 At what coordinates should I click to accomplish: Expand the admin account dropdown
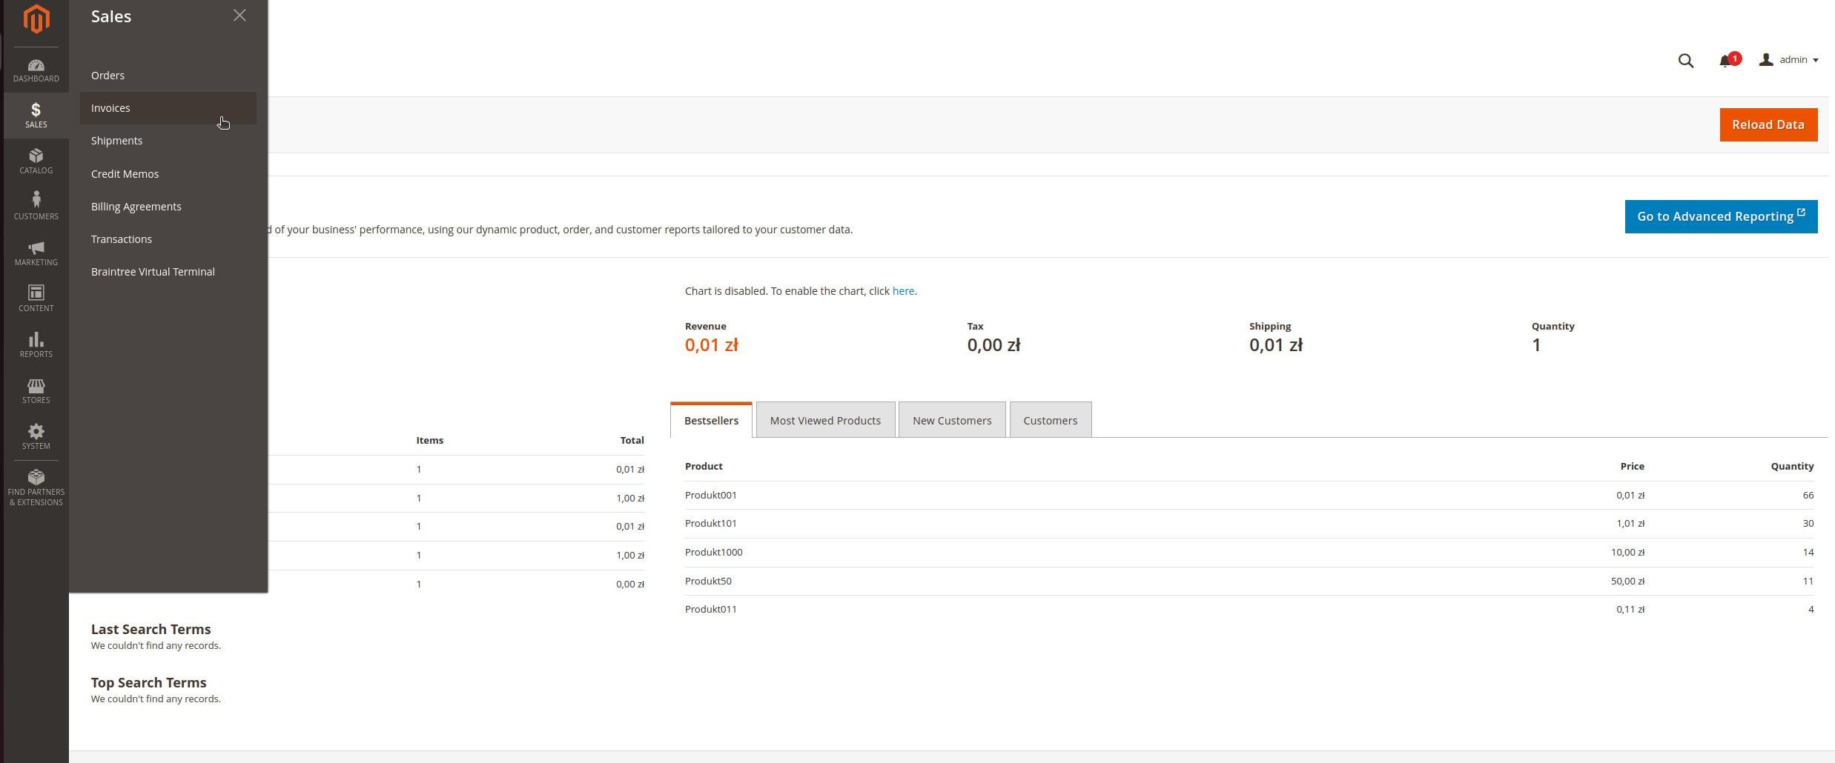pos(1789,60)
